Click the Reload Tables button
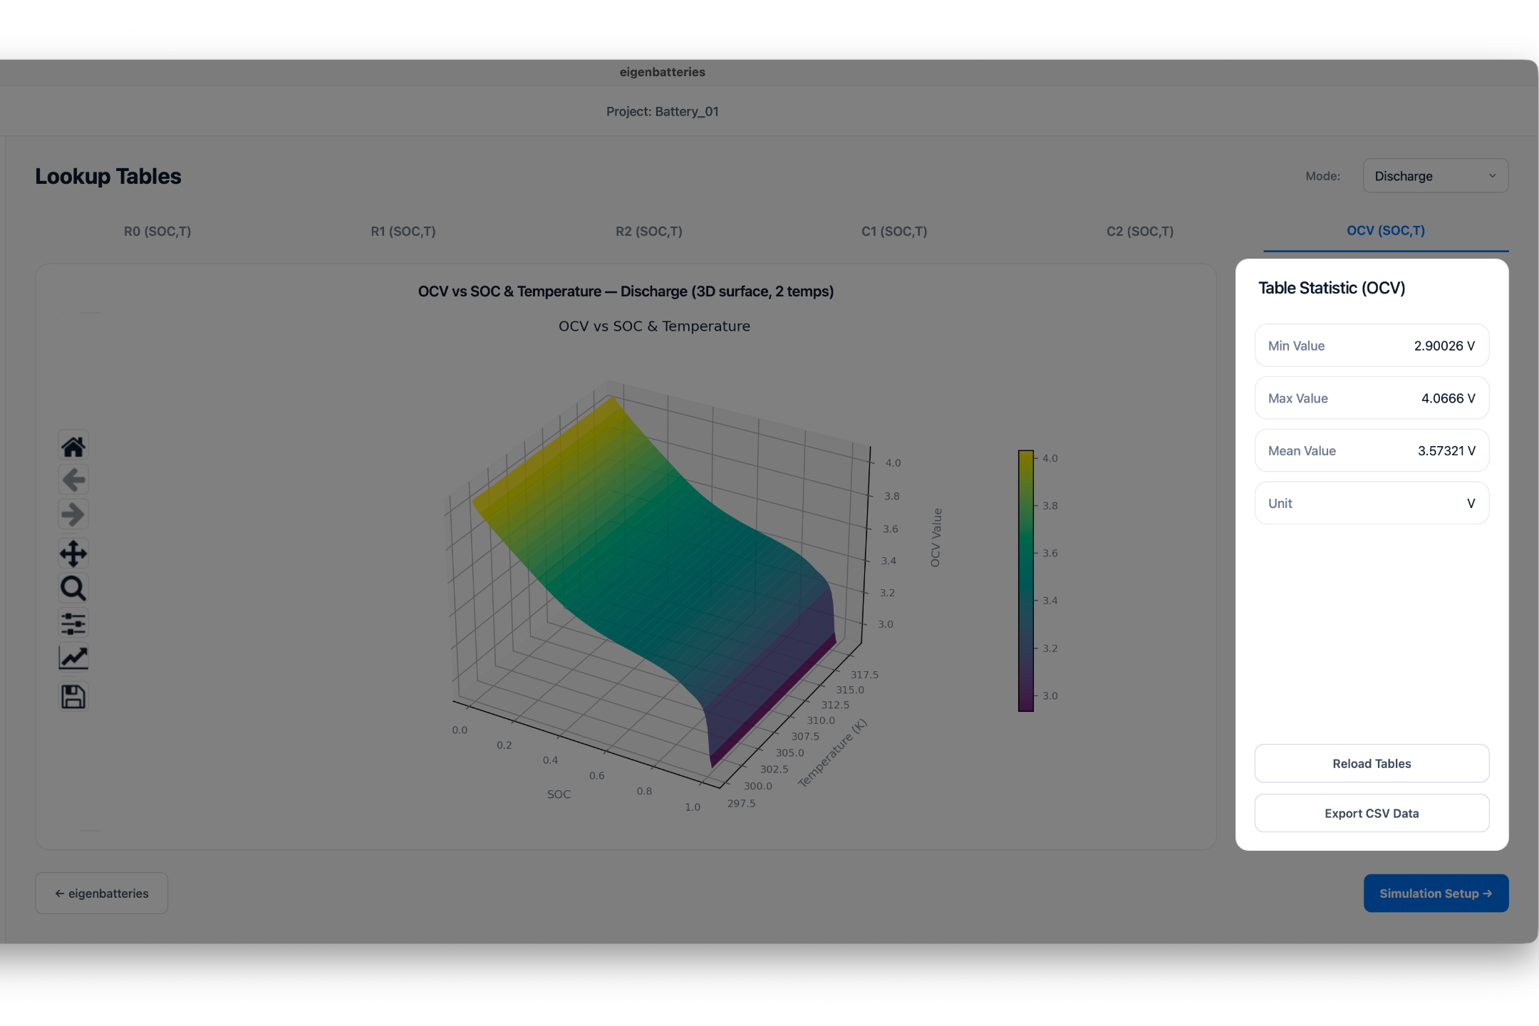Viewport: 1539px width, 1026px height. click(1372, 764)
